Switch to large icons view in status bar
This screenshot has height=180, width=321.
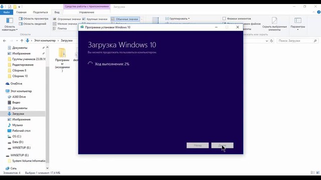click(x=317, y=172)
